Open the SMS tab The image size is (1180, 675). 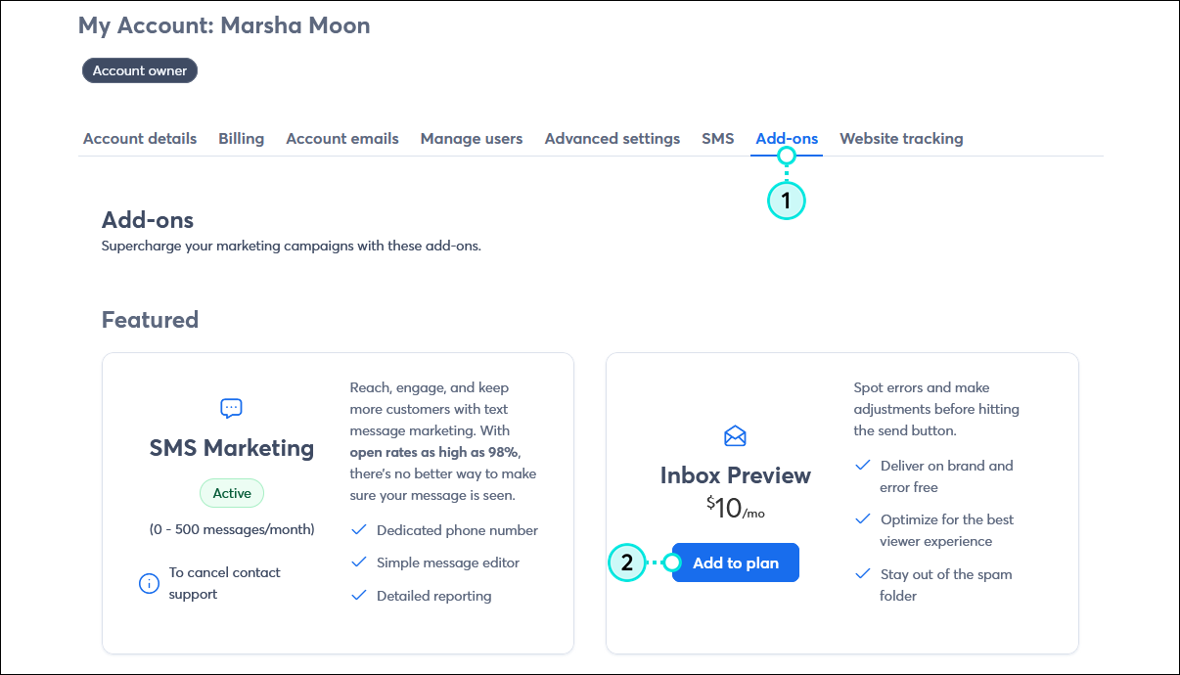pyautogui.click(x=717, y=138)
